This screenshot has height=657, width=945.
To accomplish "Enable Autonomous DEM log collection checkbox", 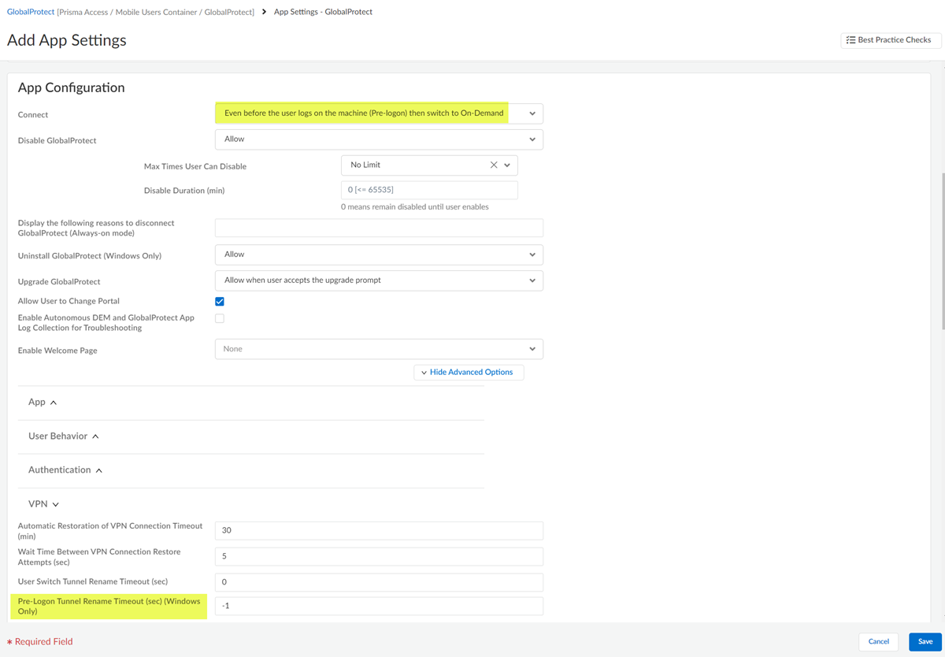I will (x=220, y=318).
